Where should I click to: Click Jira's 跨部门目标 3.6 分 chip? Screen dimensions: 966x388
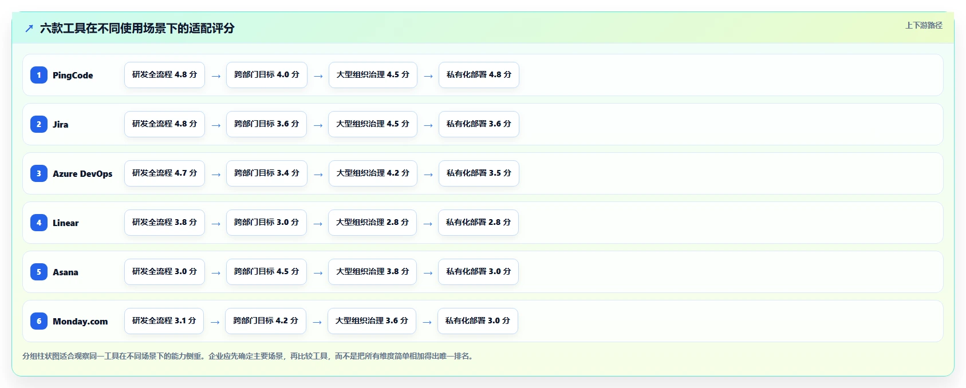click(x=266, y=124)
